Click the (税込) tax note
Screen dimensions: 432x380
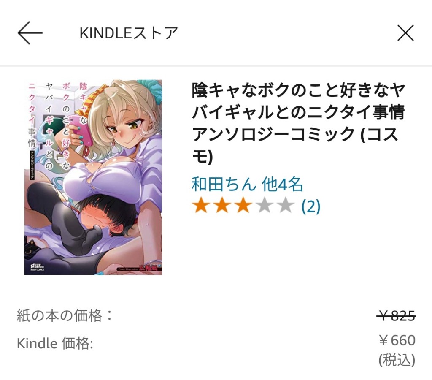[397, 360]
